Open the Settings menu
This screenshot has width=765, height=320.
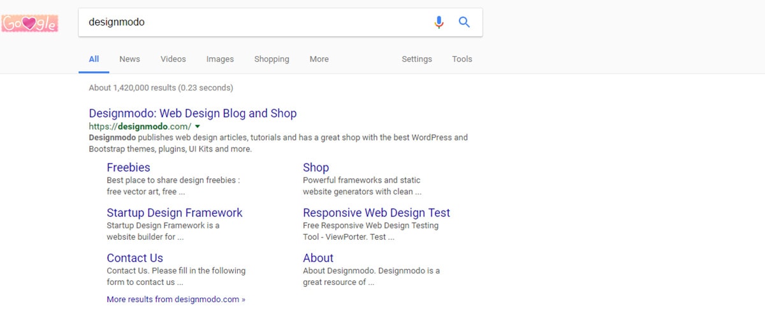tap(417, 59)
